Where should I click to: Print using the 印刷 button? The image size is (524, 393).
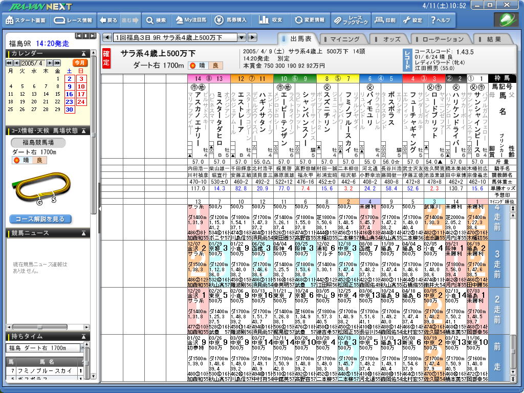coord(385,20)
